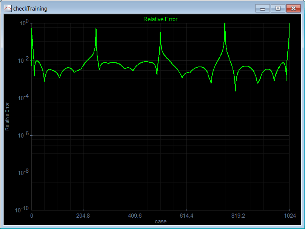
Task: Click the 10^-8 y-axis tick label
Action: [23, 172]
